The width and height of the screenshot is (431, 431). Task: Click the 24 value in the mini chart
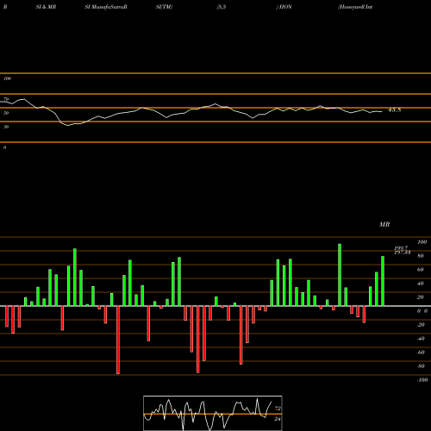(278, 419)
